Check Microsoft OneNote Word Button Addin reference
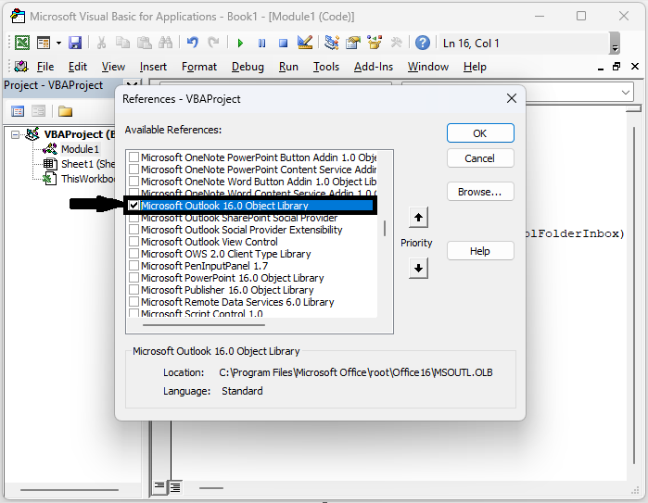Screen dimensions: 648x503 133,182
